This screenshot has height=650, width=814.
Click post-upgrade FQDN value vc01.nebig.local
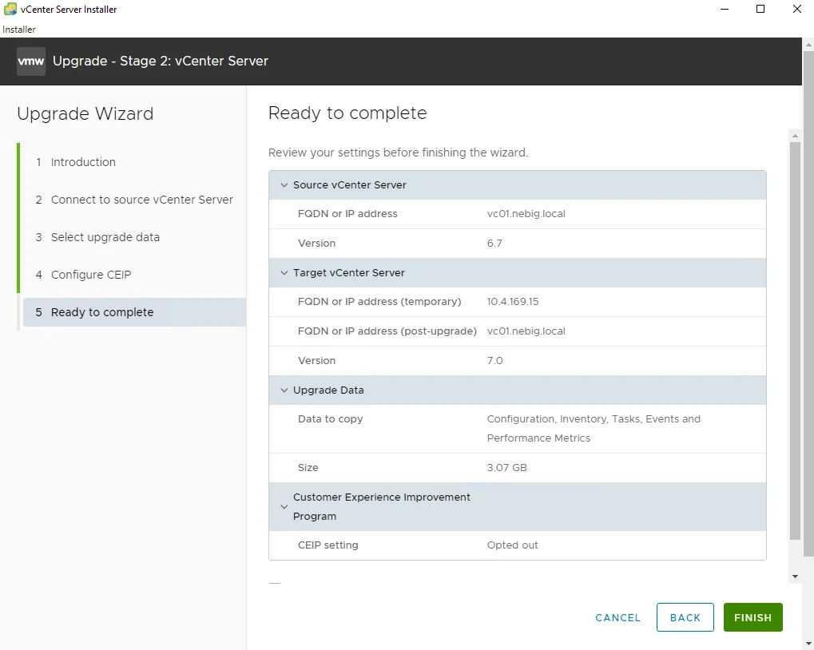pos(526,331)
